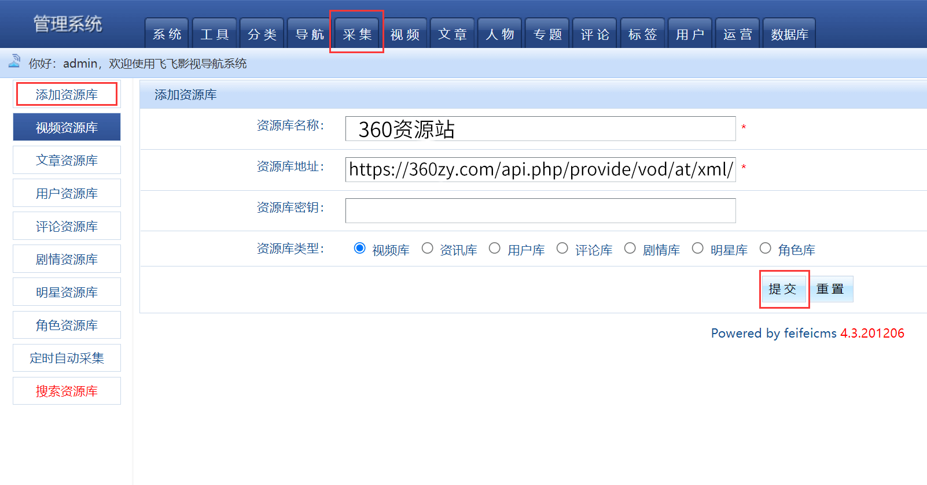Go to the 系统 navigation tab
This screenshot has height=485, width=927.
[x=167, y=34]
